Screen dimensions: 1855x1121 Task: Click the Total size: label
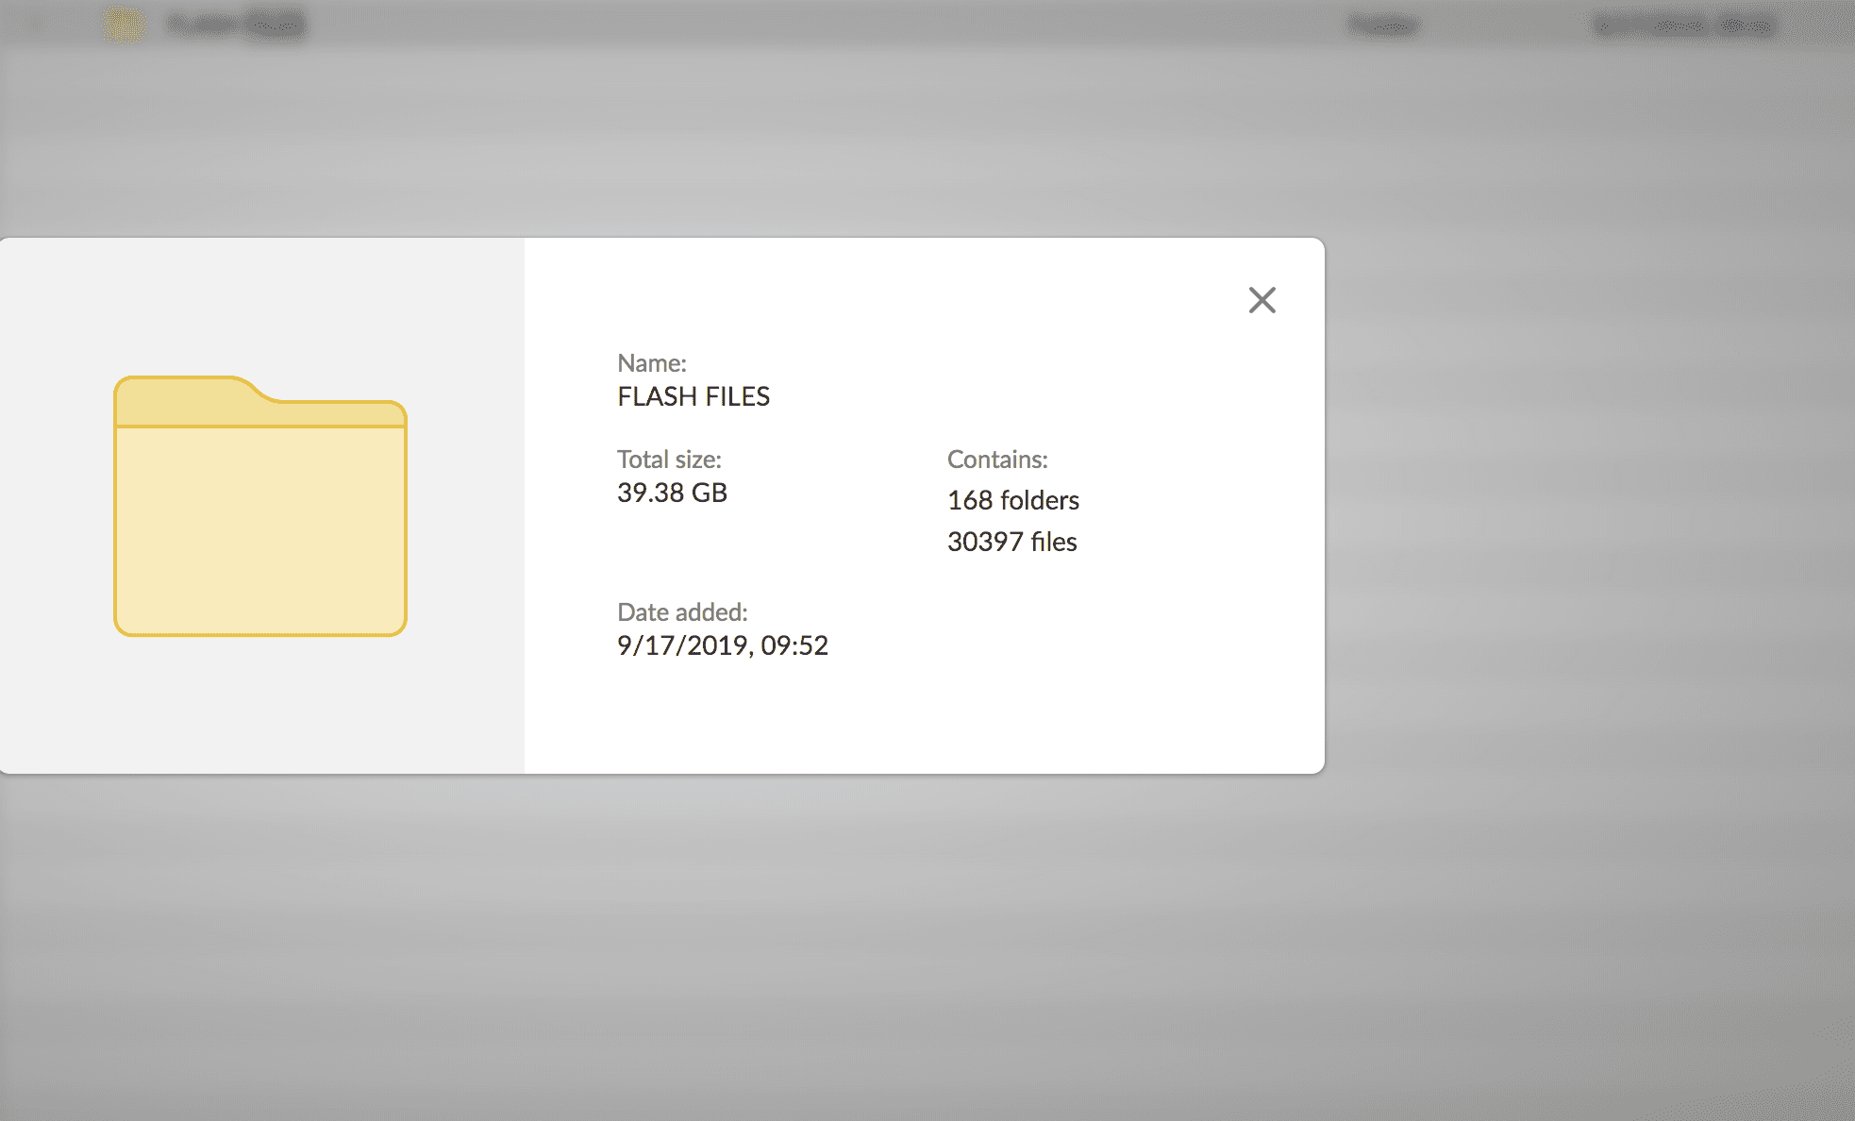coord(669,460)
